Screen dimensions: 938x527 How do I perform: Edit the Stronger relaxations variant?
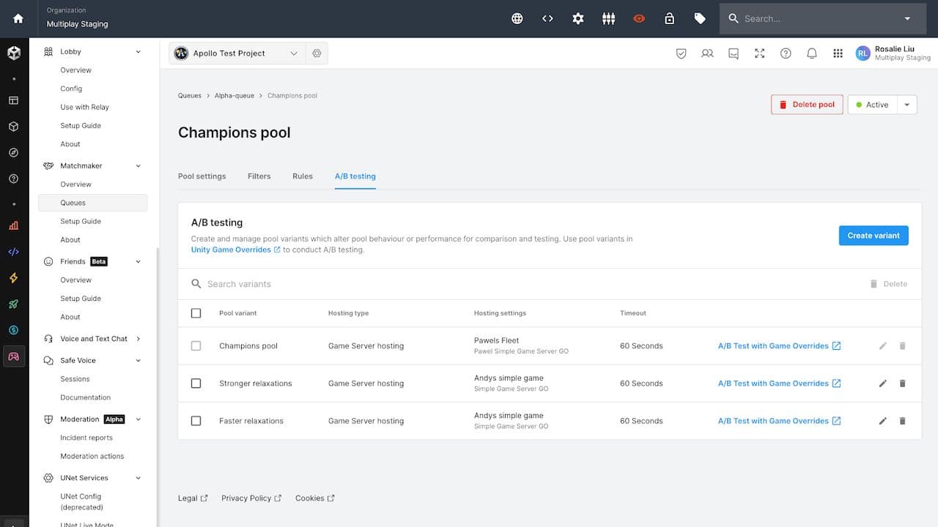click(x=883, y=384)
